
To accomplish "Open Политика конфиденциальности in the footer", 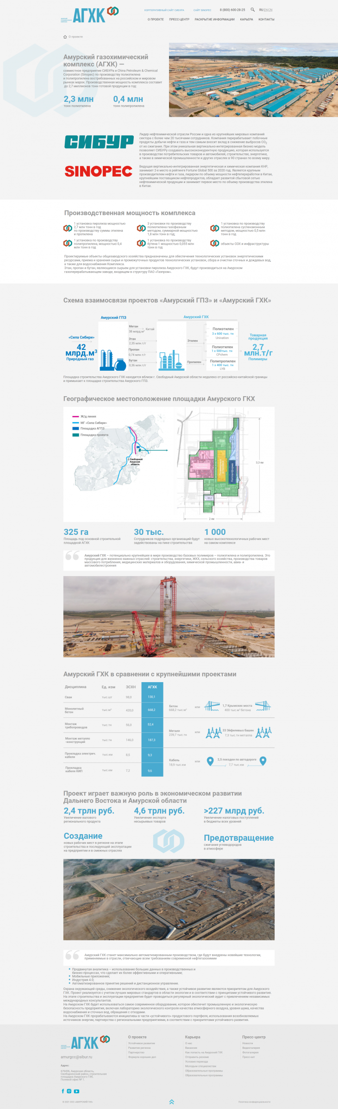I will tap(254, 1102).
